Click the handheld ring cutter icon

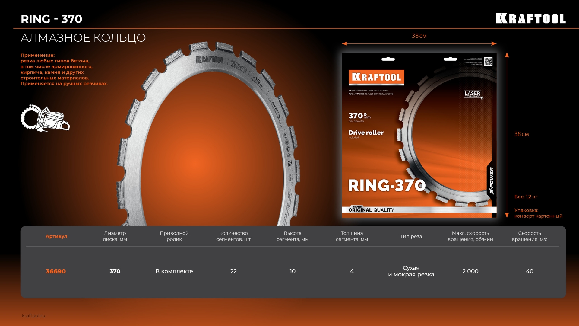(x=45, y=118)
